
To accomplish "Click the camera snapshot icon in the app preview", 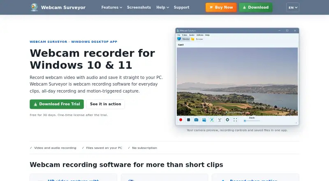I will pos(196,120).
